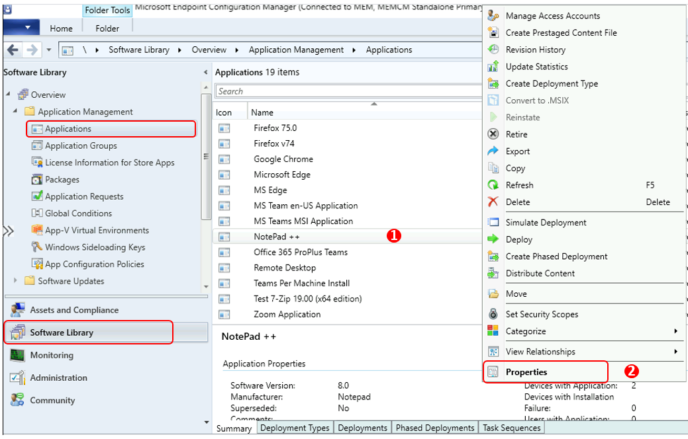Click into the applications Search field
Viewport: 688px width, 439px height.
point(349,91)
